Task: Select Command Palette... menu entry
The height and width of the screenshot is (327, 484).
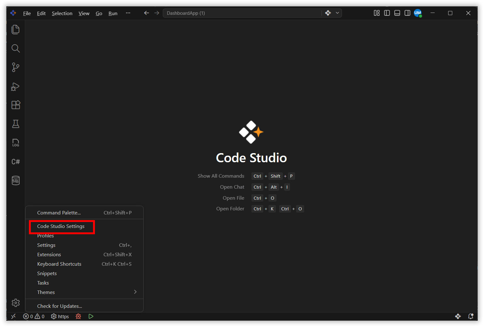Action: click(x=84, y=213)
